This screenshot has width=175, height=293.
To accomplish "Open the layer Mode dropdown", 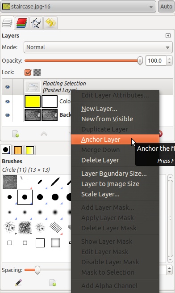I will pos(98,47).
